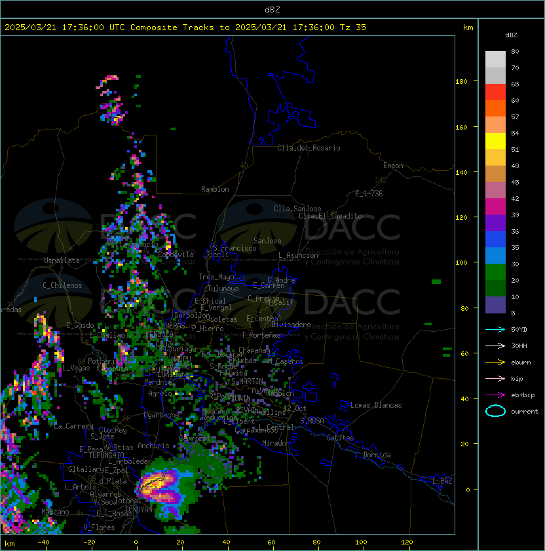Click the E_1-736 label
This screenshot has height=551, width=545.
369,194
